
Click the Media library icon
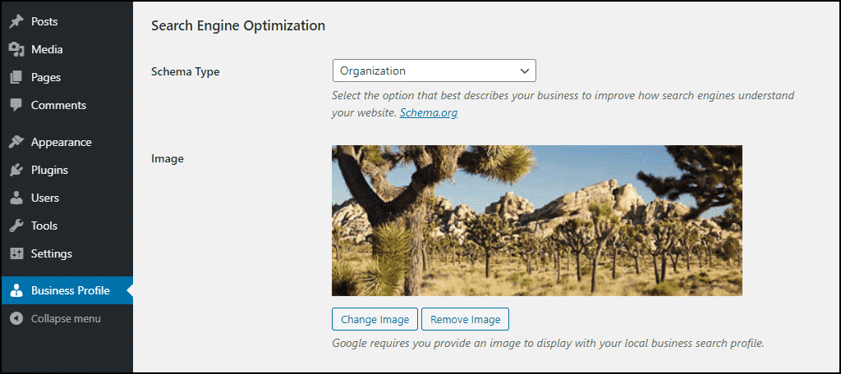point(16,49)
